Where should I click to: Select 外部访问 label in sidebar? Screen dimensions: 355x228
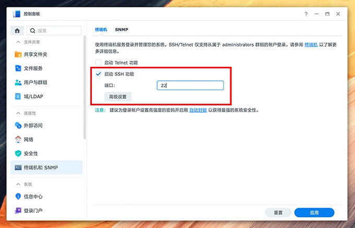pyautogui.click(x=33, y=125)
